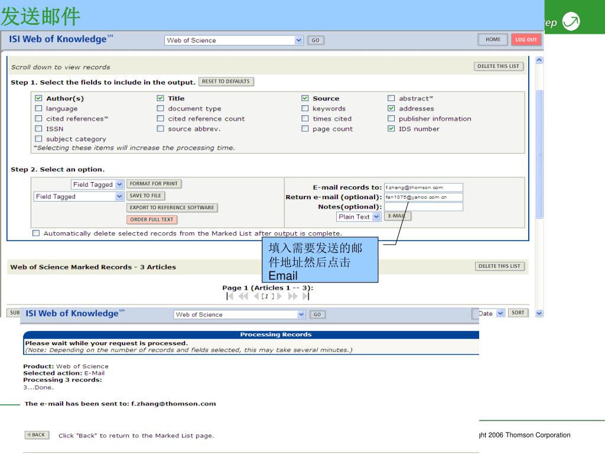
Task: Open the Field Tagged dropdown beside Format for Print
Action: [x=97, y=184]
